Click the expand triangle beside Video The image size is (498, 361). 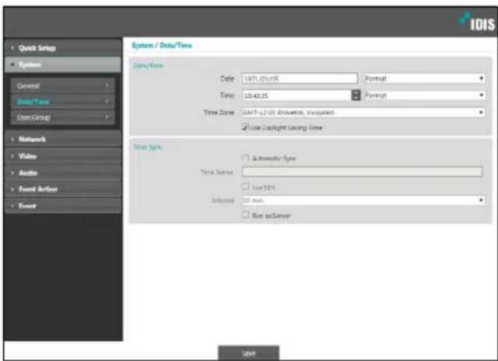point(12,156)
